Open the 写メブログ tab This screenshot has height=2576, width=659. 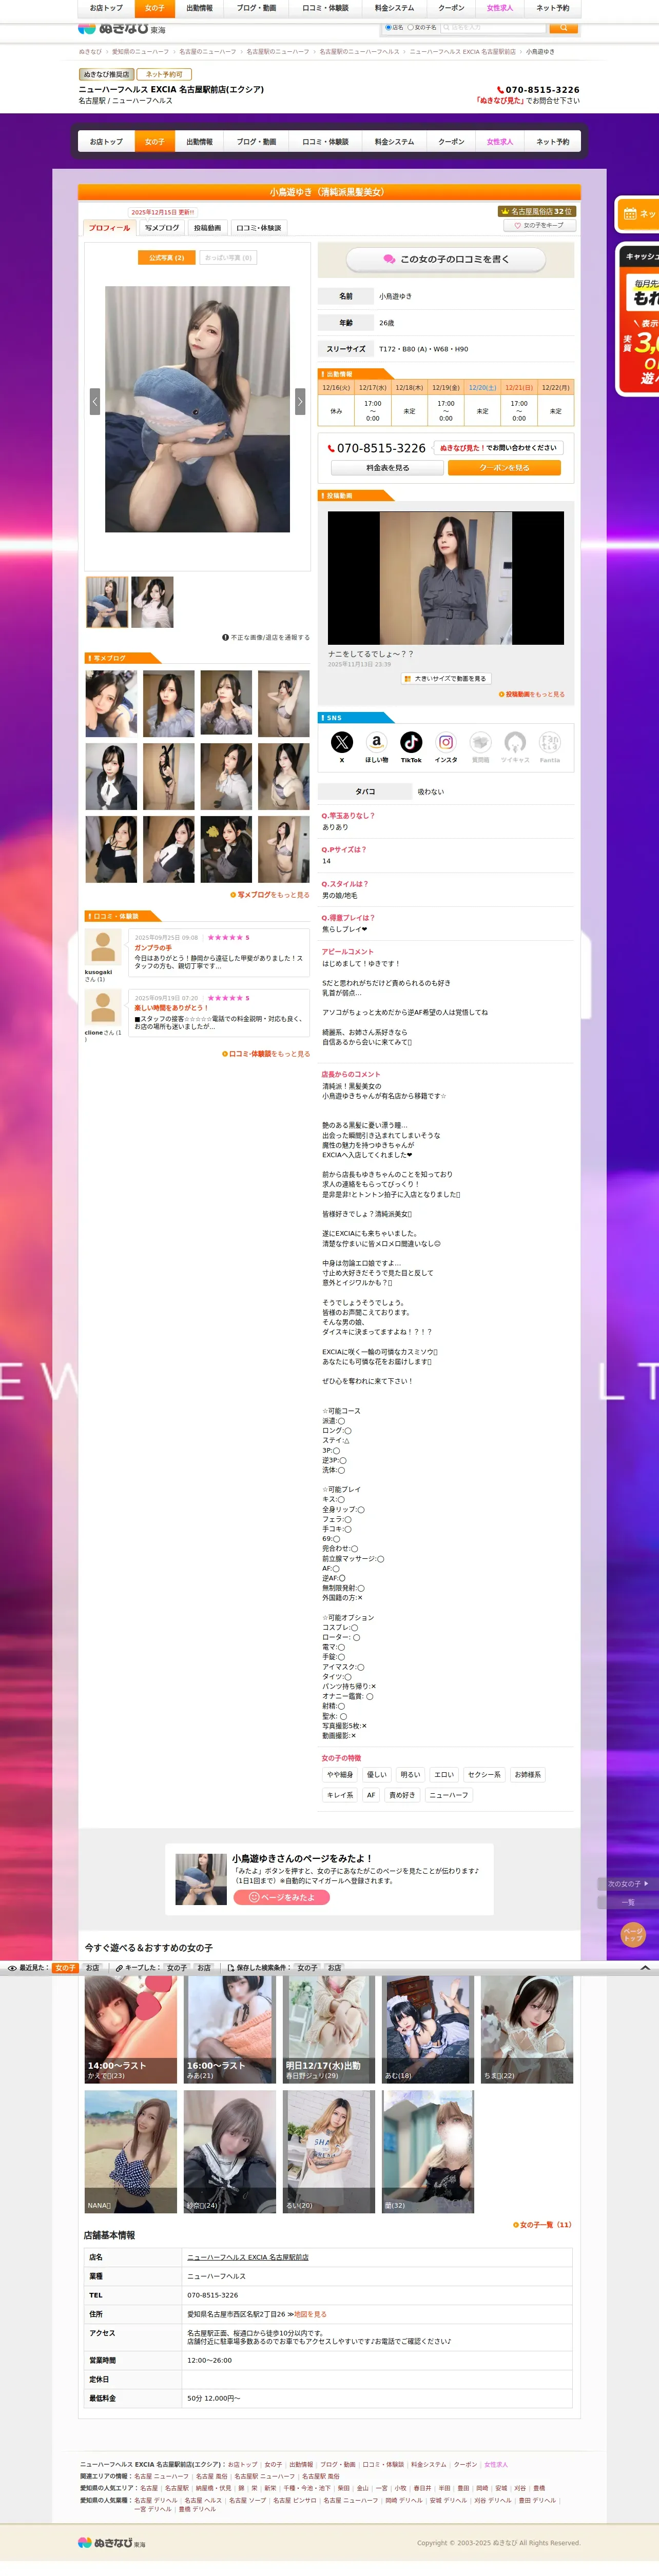tap(162, 228)
